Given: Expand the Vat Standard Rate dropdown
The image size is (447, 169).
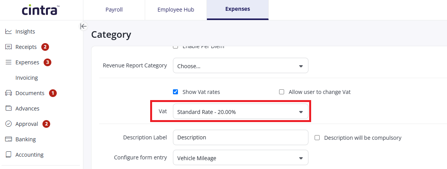Looking at the screenshot, I should pos(240,112).
